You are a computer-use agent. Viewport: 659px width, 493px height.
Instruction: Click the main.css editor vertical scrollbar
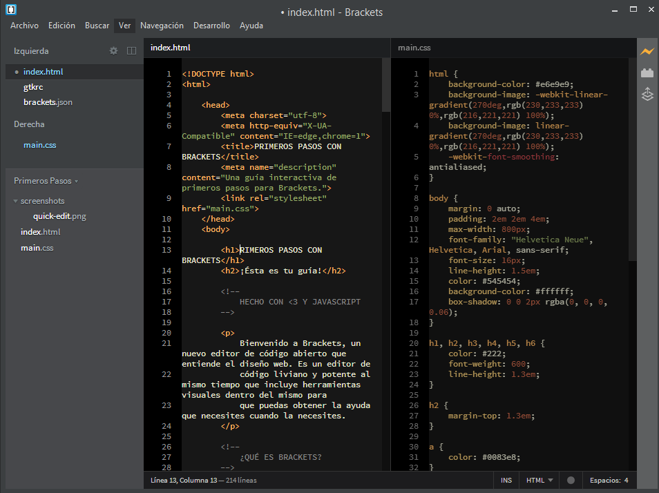(633, 159)
